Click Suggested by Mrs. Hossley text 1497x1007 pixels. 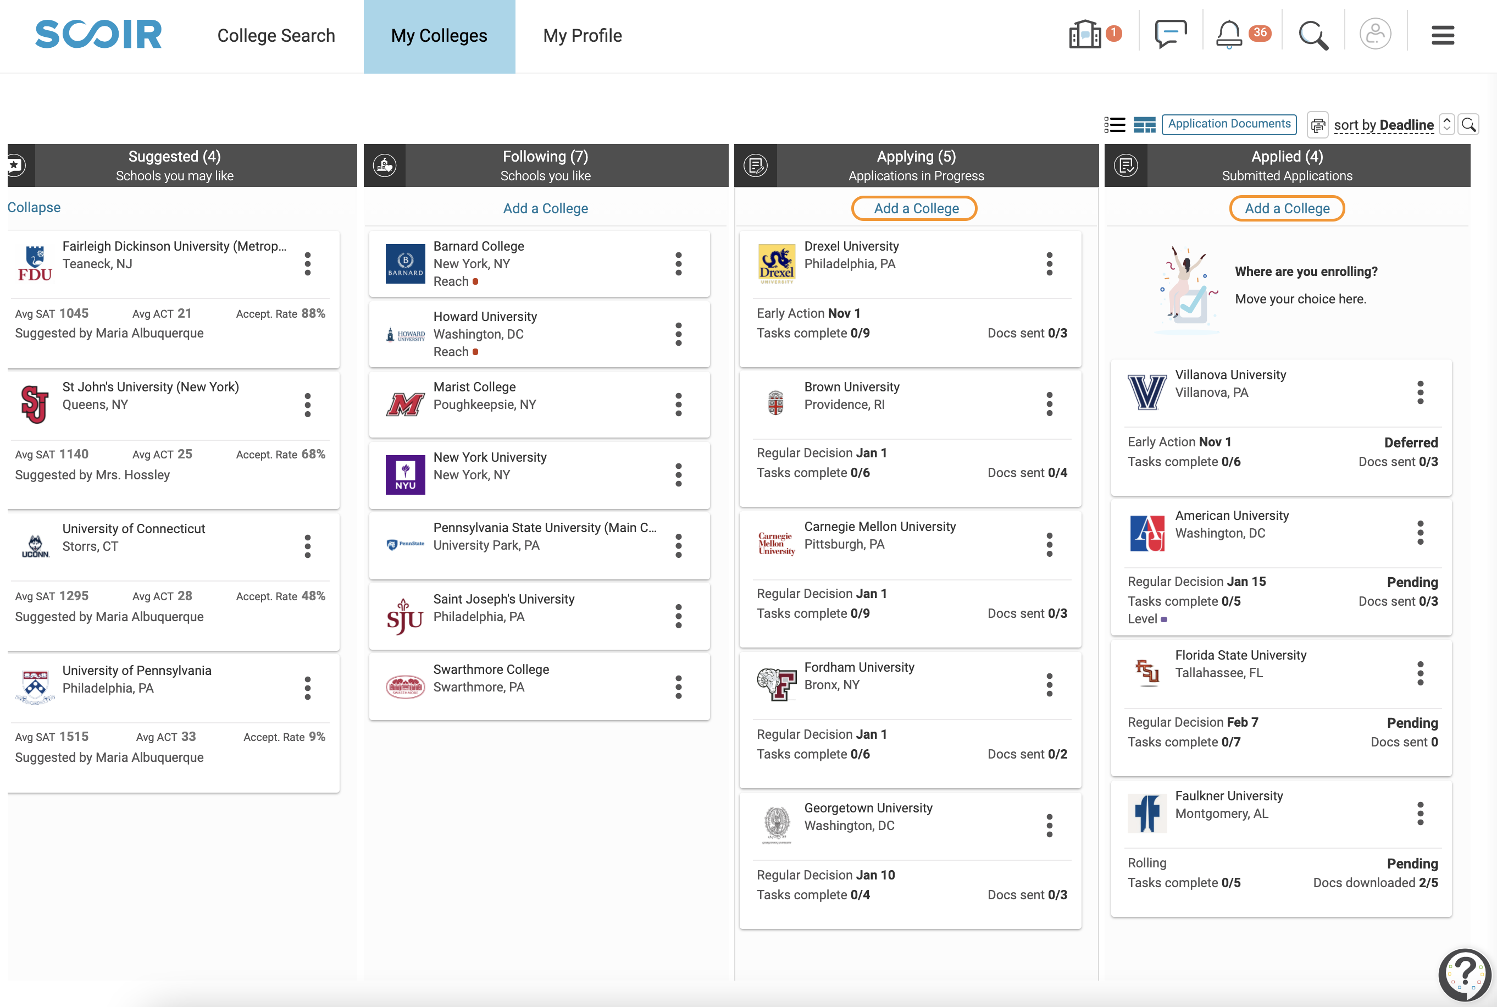pos(92,475)
